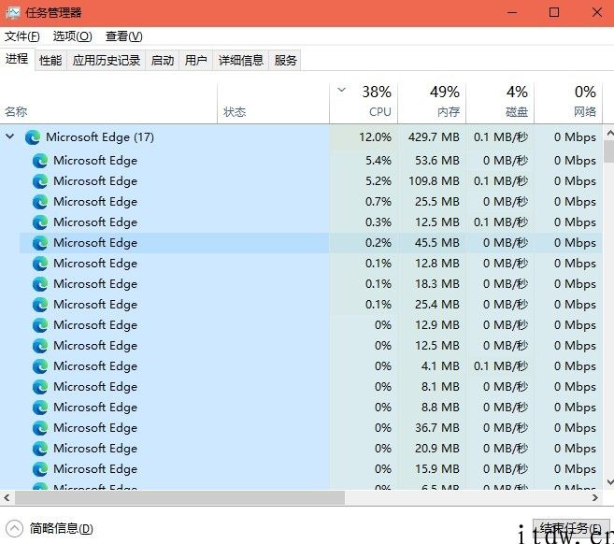The width and height of the screenshot is (614, 544).
Task: Maximize the 任务管理器 window
Action: [x=553, y=12]
